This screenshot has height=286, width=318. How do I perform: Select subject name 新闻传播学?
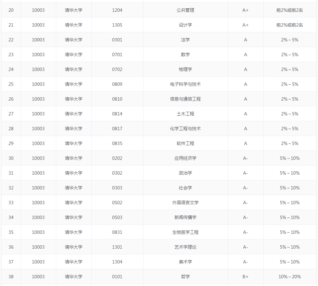tap(185, 217)
